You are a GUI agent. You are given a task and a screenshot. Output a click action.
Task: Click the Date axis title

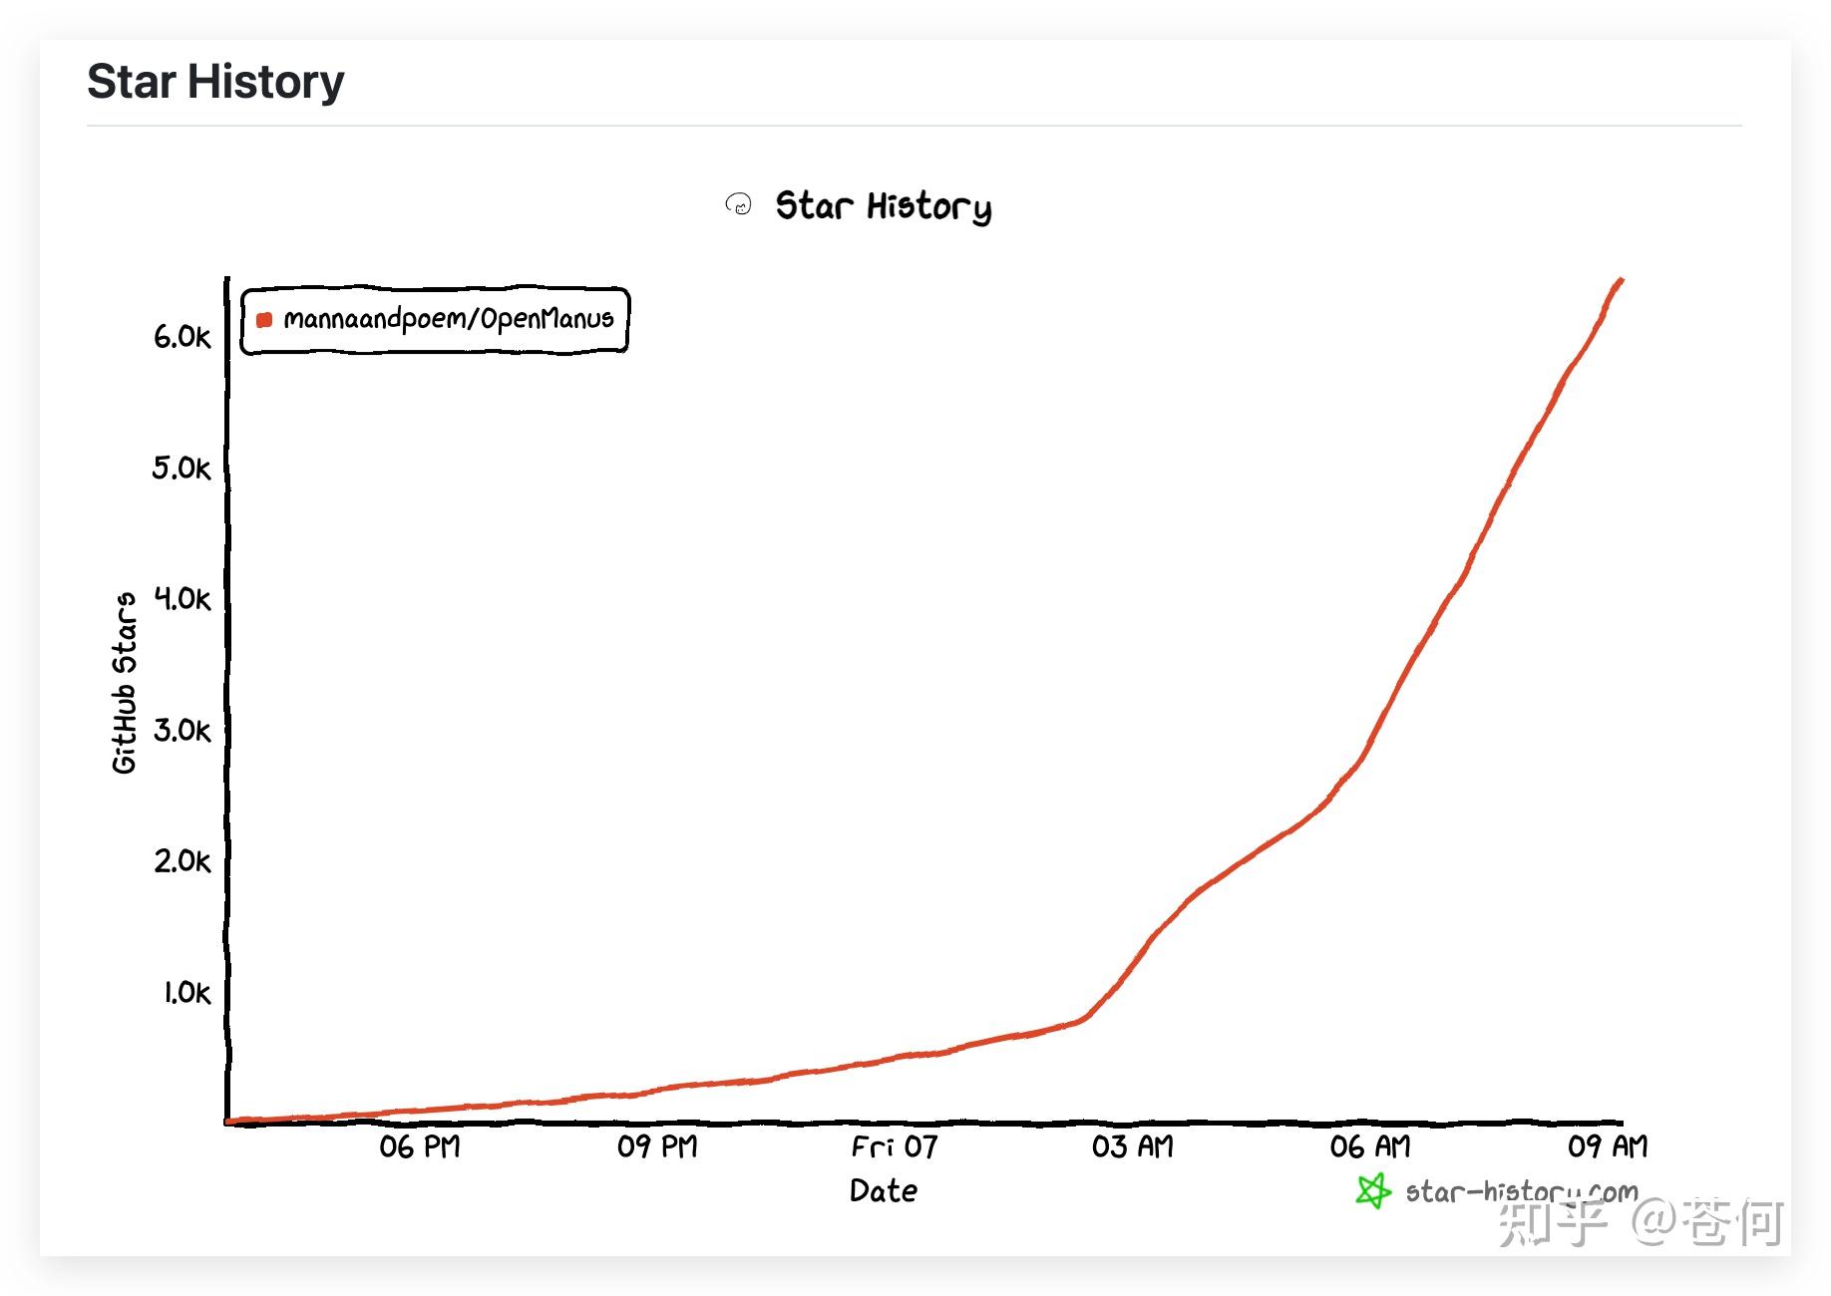(x=883, y=1191)
